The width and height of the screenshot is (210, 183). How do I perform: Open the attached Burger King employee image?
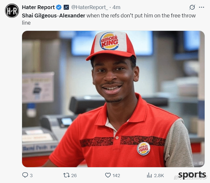pos(113,99)
